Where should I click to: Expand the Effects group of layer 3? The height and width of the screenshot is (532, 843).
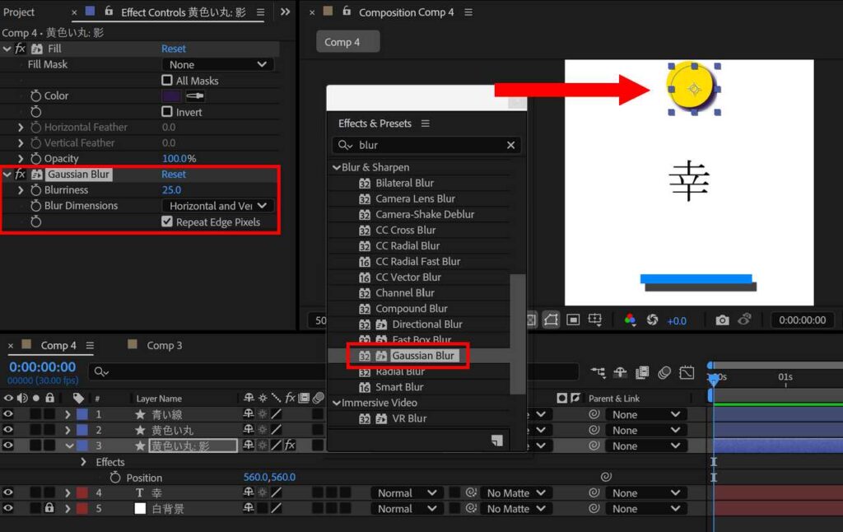coord(83,461)
